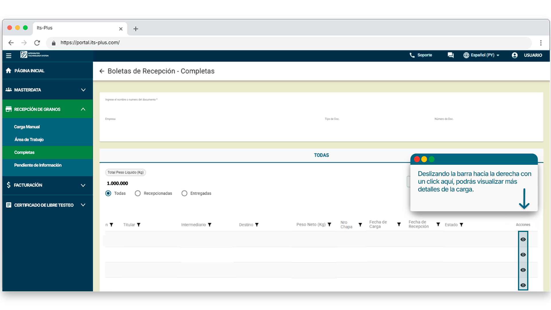551x310 pixels.
Task: Filter the Destino column
Action: [x=257, y=225]
